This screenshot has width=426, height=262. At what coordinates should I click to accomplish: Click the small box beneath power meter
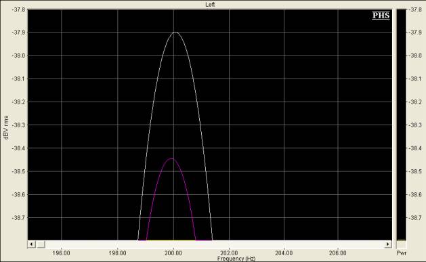pyautogui.click(x=401, y=245)
